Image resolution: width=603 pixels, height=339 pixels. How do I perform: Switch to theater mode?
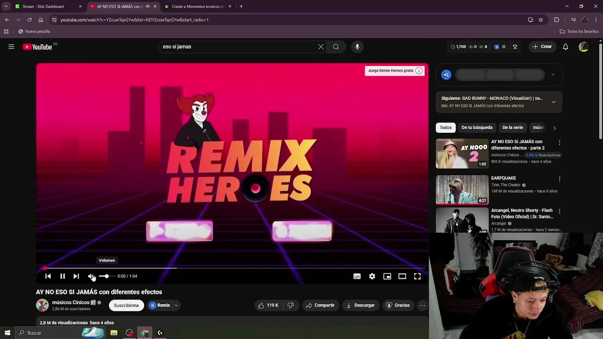[x=402, y=276]
